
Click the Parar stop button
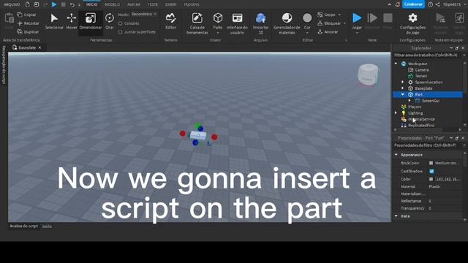(388, 18)
